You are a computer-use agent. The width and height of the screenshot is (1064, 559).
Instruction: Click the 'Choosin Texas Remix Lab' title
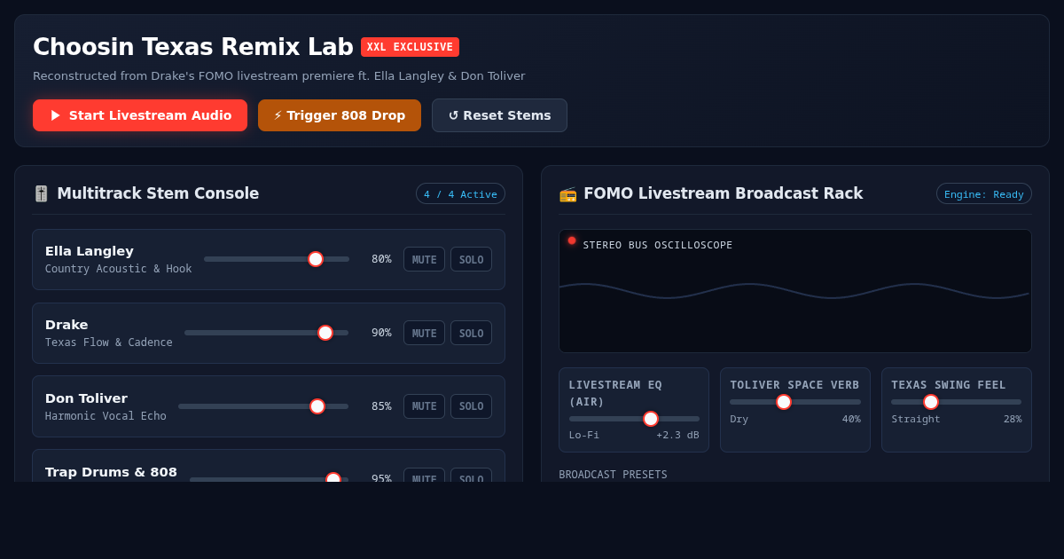193,47
